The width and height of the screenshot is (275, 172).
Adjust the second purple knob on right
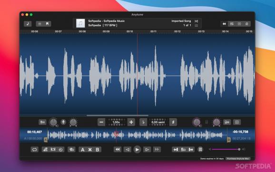click(x=216, y=122)
